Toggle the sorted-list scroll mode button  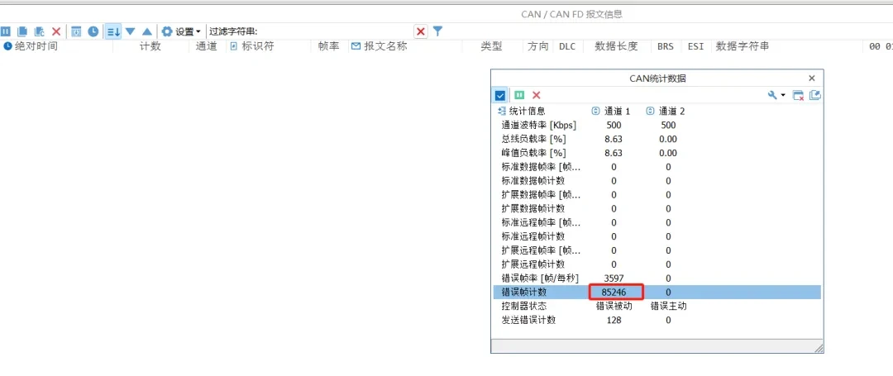[x=112, y=32]
